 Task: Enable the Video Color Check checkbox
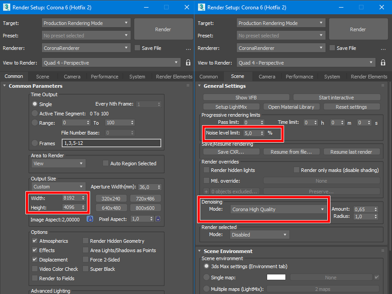35,269
